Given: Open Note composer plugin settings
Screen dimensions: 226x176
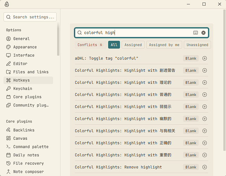Looking at the screenshot, I should 28,172.
